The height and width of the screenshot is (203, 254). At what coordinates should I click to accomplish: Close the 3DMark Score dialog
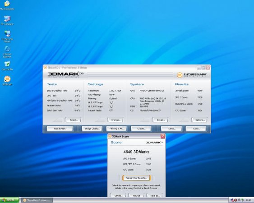[163, 136]
